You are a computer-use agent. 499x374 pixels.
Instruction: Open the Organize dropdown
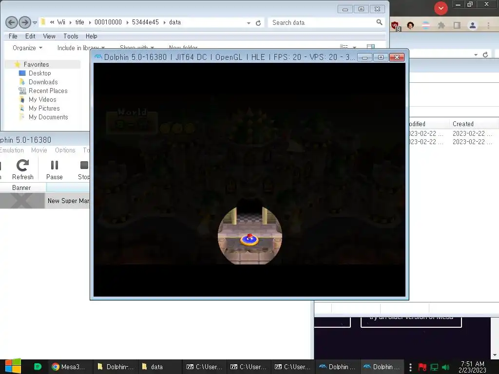[27, 48]
